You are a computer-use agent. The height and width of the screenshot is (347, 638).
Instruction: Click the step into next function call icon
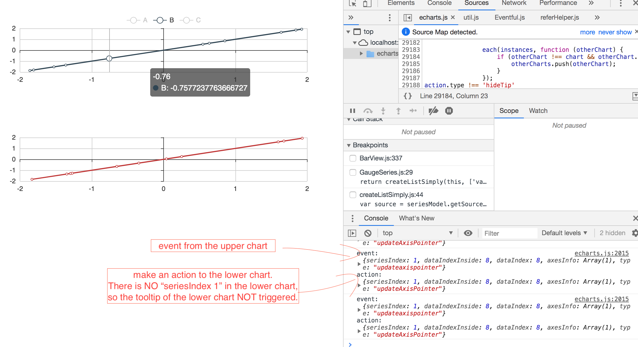tap(383, 111)
